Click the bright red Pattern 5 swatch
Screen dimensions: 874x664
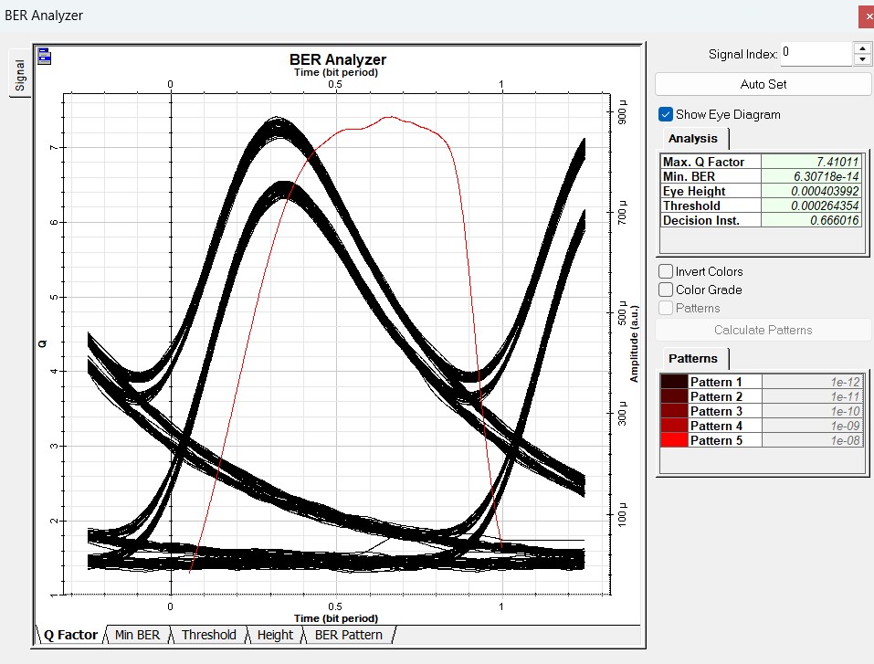tap(674, 440)
